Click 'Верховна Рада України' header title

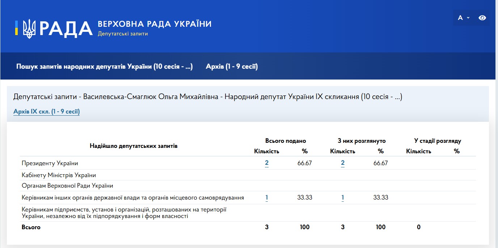(155, 24)
